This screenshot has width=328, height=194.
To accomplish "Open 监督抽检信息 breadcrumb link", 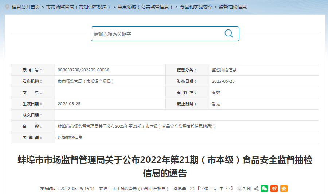I will pos(233,7).
